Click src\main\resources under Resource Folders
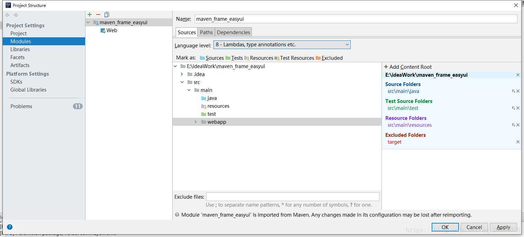 pyautogui.click(x=410, y=125)
